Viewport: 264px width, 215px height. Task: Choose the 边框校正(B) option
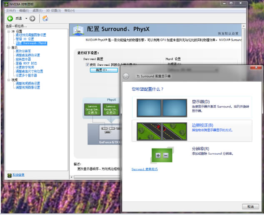(192, 131)
